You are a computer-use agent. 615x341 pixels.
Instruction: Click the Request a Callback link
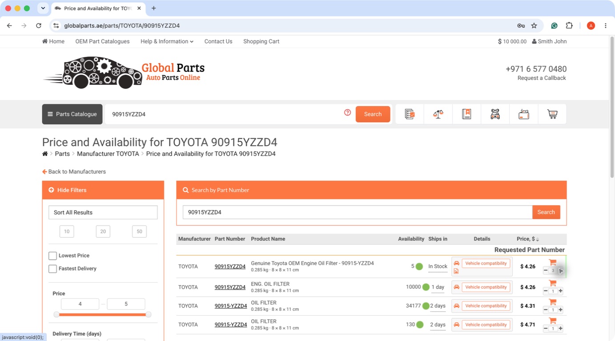(542, 78)
